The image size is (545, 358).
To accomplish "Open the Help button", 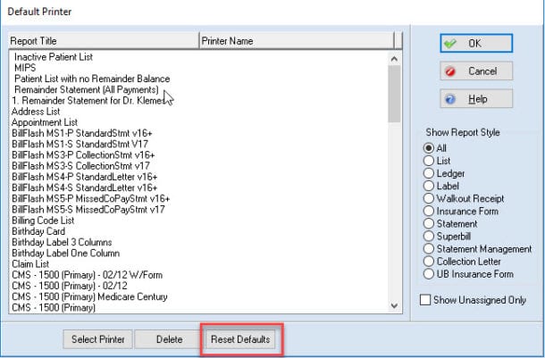I will click(476, 99).
